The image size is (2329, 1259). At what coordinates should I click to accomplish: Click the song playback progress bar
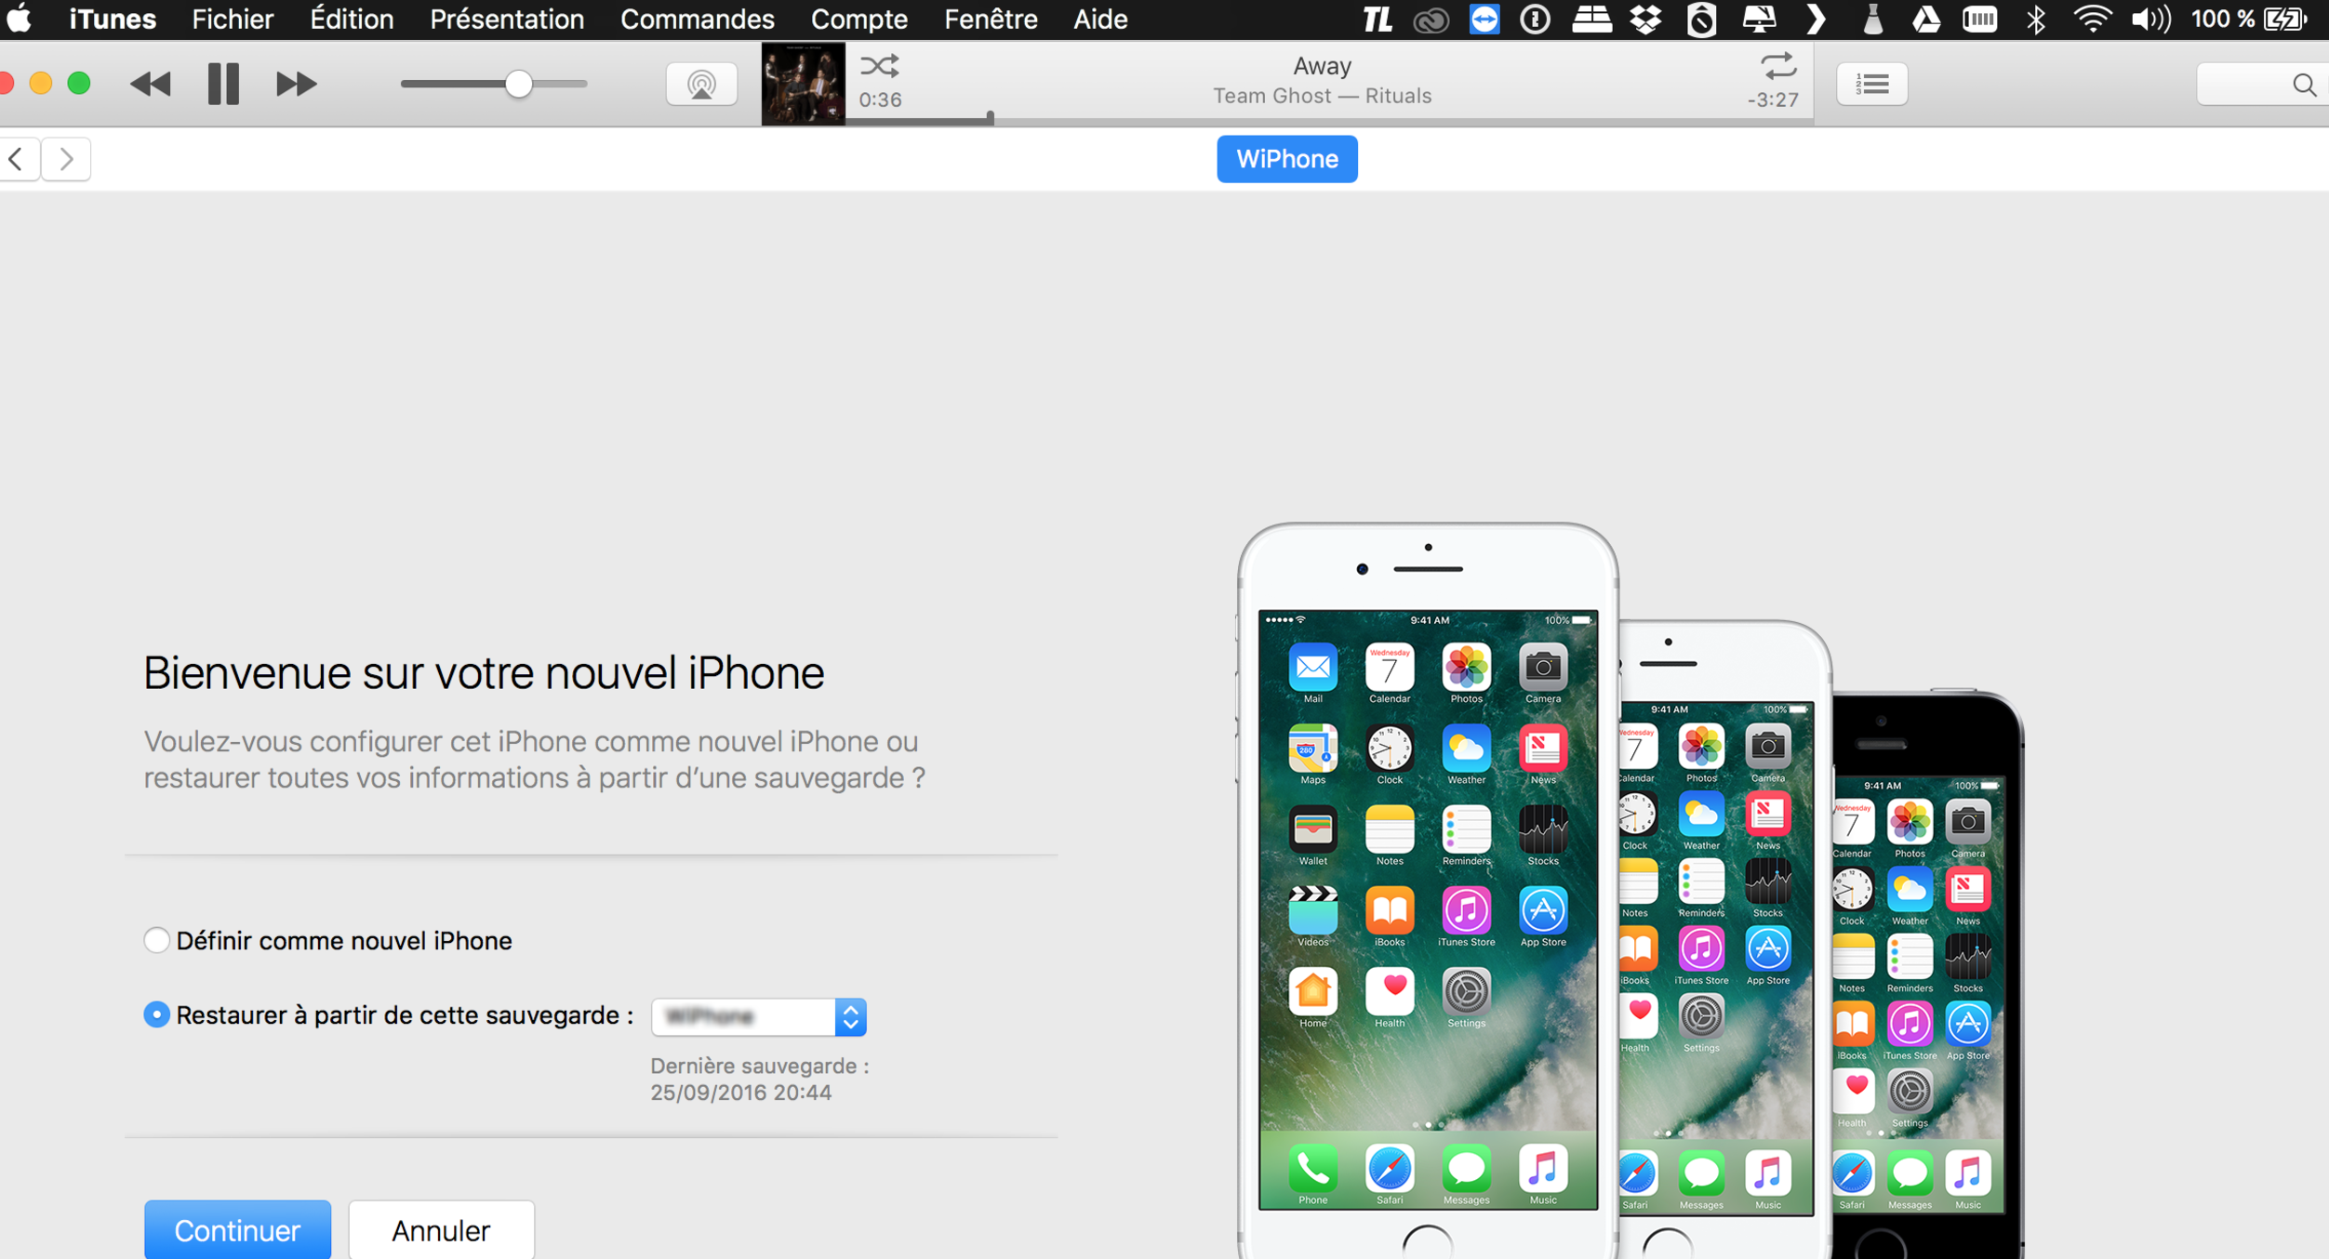click(x=1328, y=120)
